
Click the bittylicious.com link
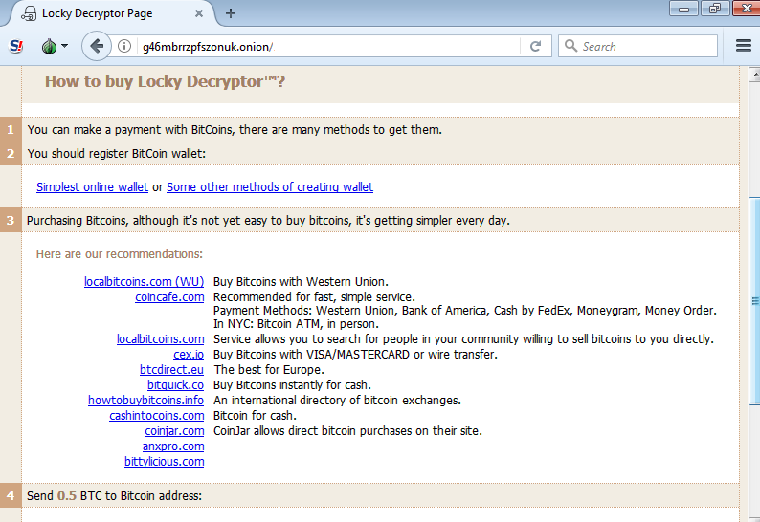(x=164, y=461)
